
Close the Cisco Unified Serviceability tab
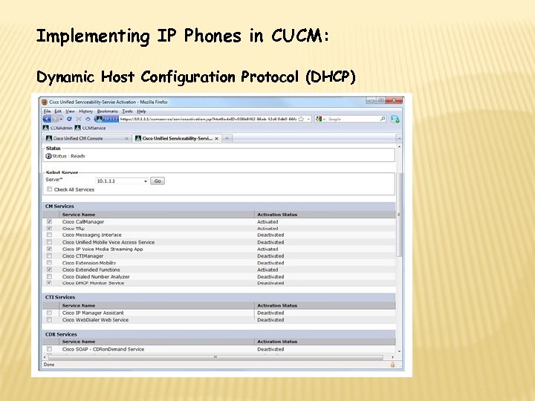[217, 138]
